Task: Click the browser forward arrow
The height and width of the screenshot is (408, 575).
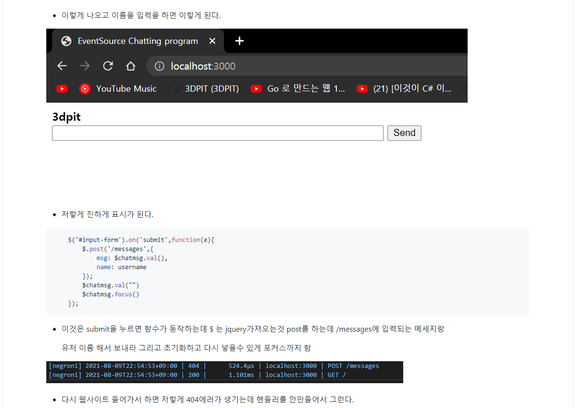Action: pos(85,66)
